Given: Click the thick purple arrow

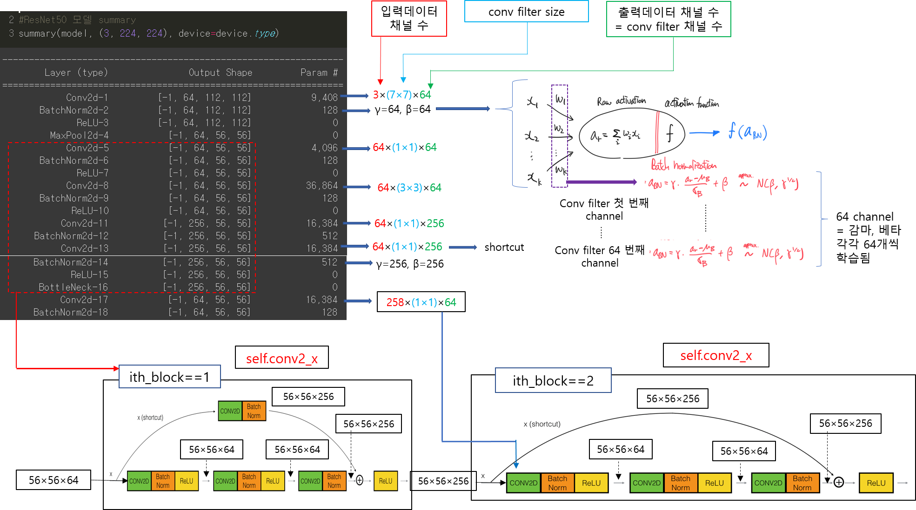Looking at the screenshot, I should [x=601, y=182].
